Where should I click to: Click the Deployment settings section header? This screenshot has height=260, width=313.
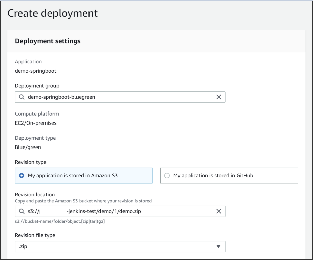click(48, 41)
